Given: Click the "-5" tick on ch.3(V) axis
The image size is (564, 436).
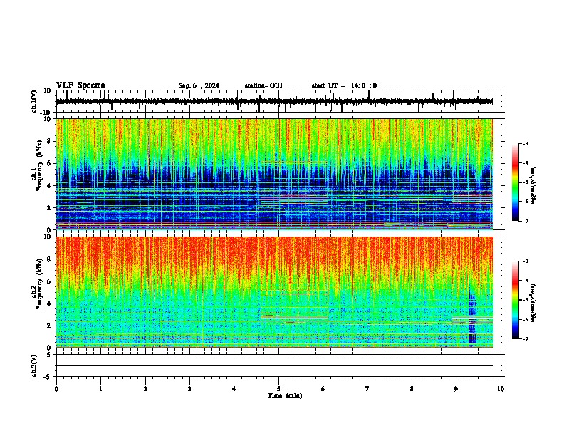Looking at the screenshot, I should click(48, 377).
